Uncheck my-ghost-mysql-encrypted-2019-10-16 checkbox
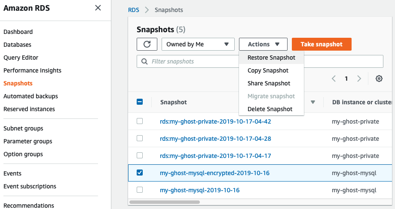Viewport: 395px width, 209px height. pyautogui.click(x=140, y=173)
